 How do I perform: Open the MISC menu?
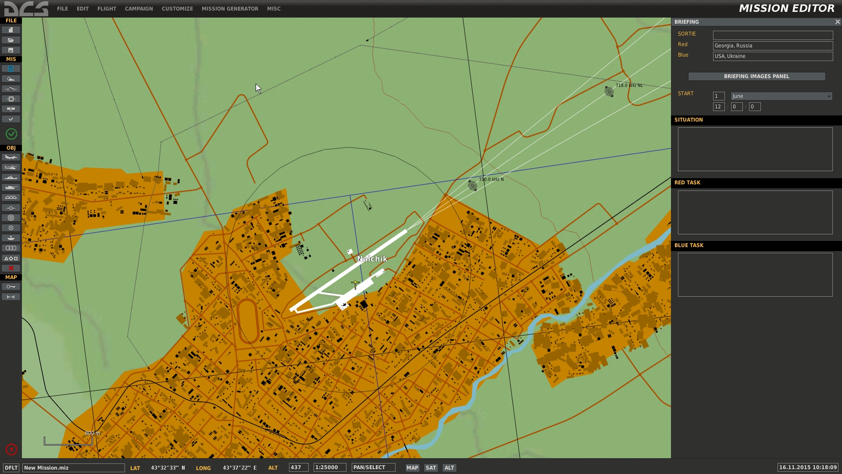(274, 8)
